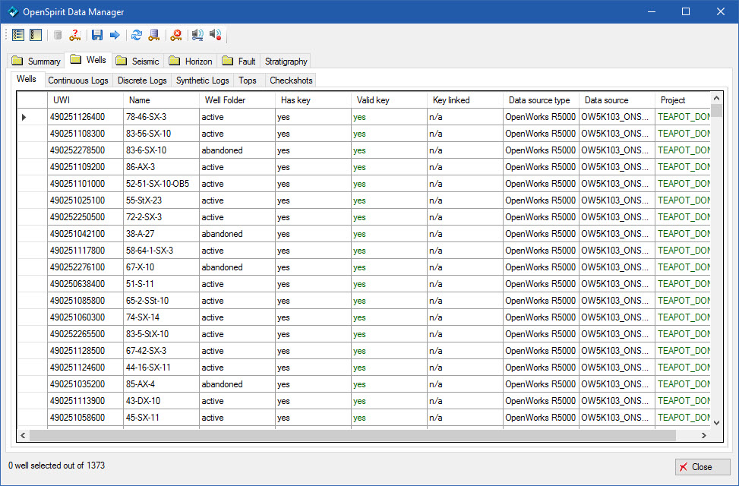Select the Checkshots sub-tab
The image size is (739, 486).
point(291,80)
